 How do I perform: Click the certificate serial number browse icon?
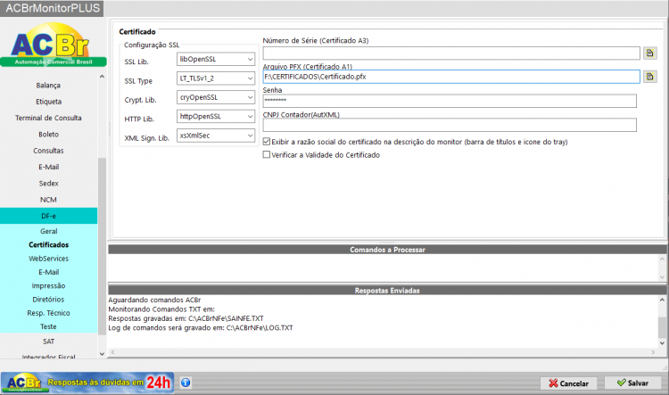649,53
